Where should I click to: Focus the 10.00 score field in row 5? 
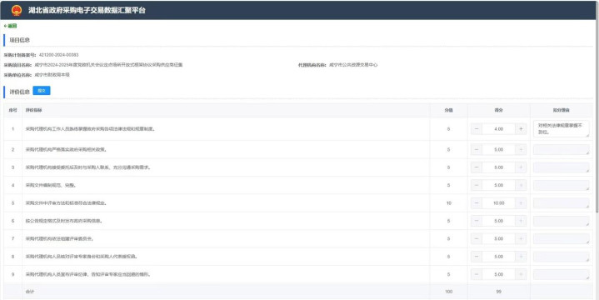(498, 203)
